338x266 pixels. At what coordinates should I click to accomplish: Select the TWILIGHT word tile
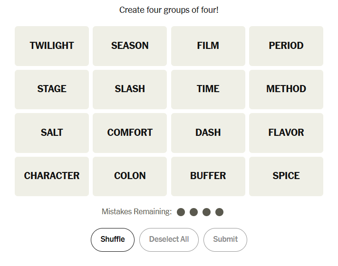click(52, 46)
